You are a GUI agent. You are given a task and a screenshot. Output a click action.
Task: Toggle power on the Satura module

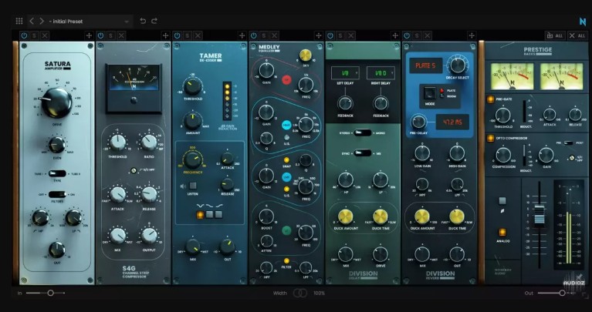(x=24, y=35)
